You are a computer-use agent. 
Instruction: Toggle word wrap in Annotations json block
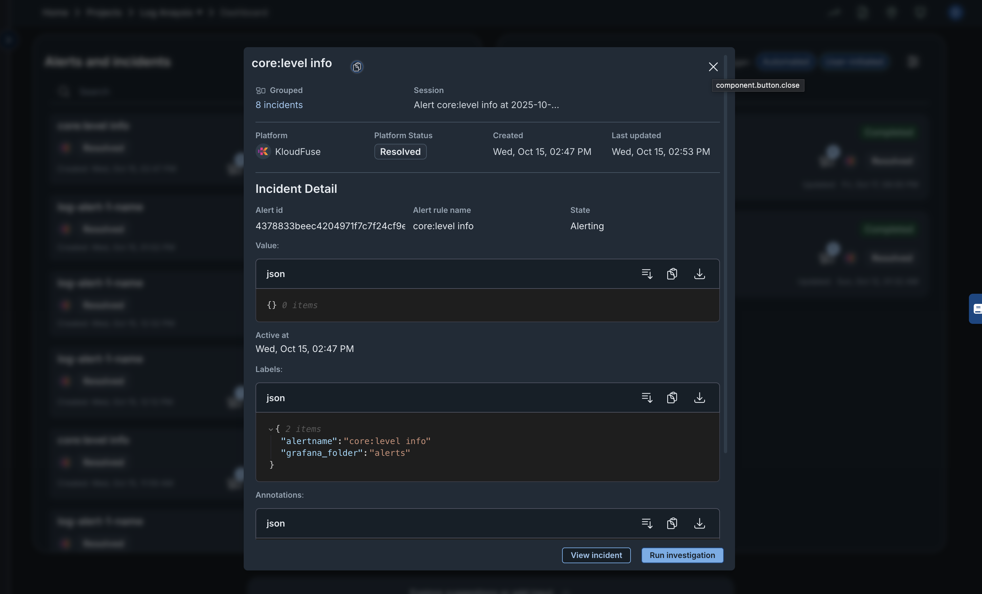click(647, 523)
